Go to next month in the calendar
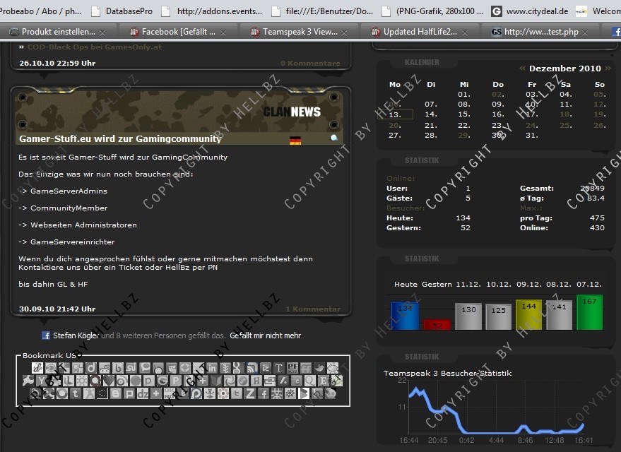 pos(607,69)
